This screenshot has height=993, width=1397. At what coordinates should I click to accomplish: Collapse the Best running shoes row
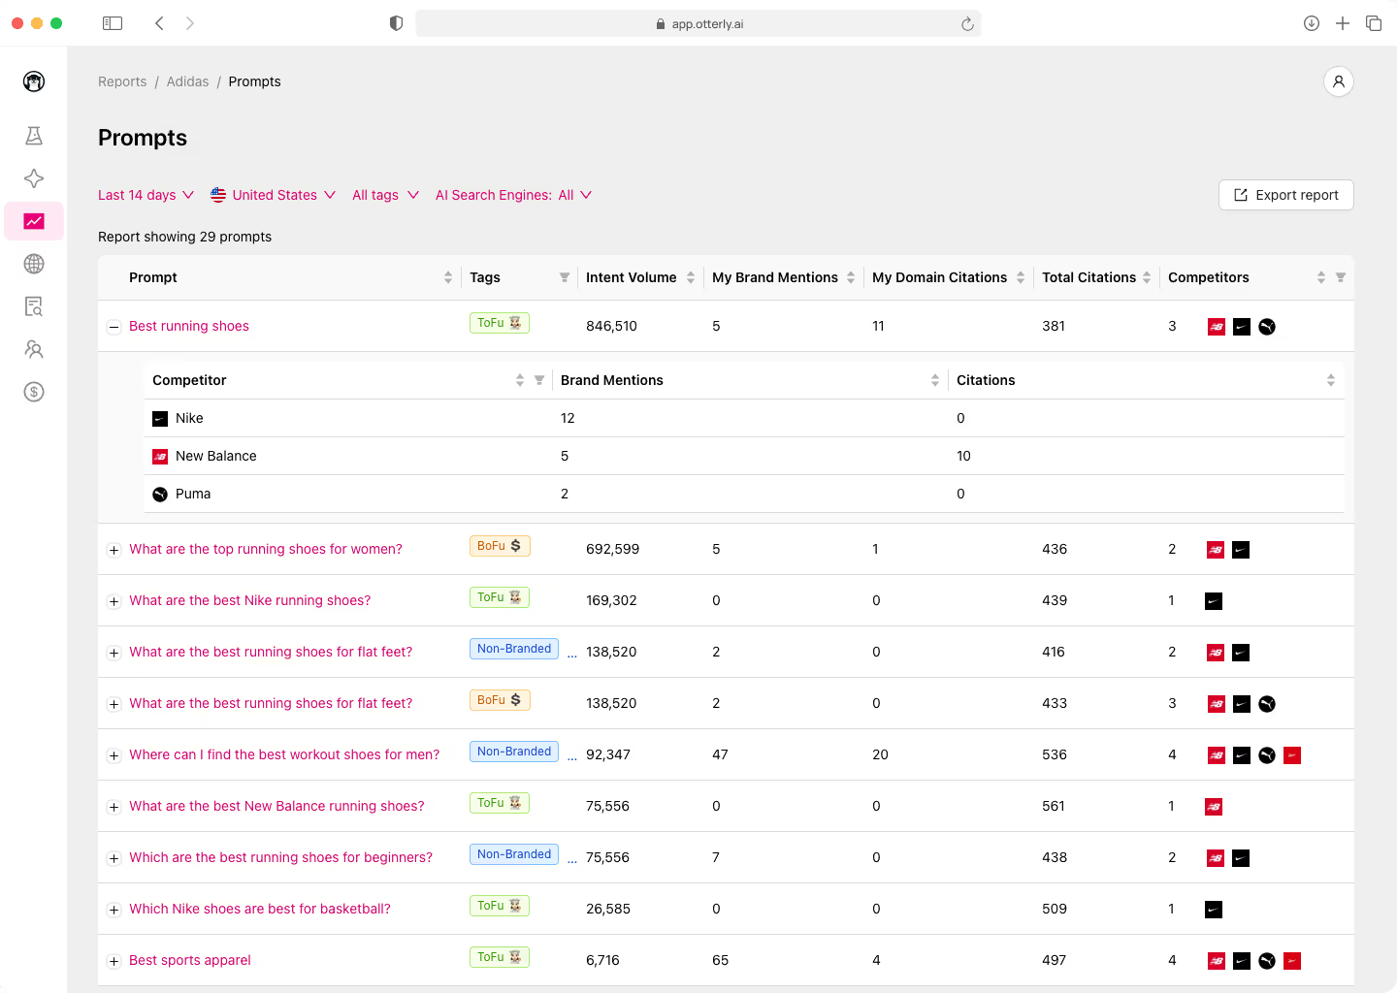pos(114,327)
